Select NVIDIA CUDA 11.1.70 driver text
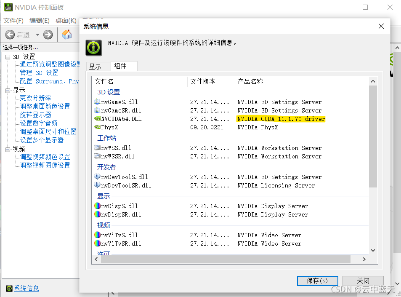This screenshot has height=297, width=401. 281,119
